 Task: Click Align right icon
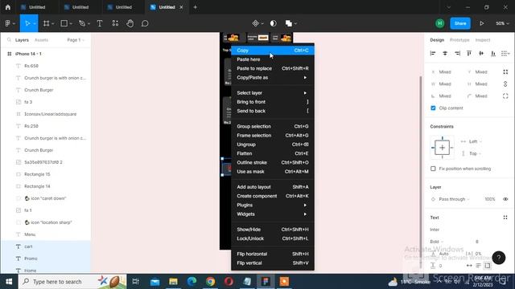point(457,54)
